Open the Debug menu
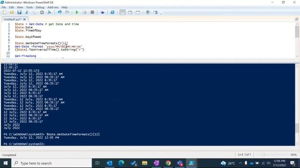The width and height of the screenshot is (300, 168). [40, 7]
